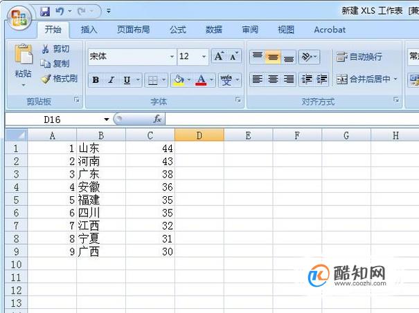Click 合并后居中 merge and center
419x313 pixels.
click(363, 79)
